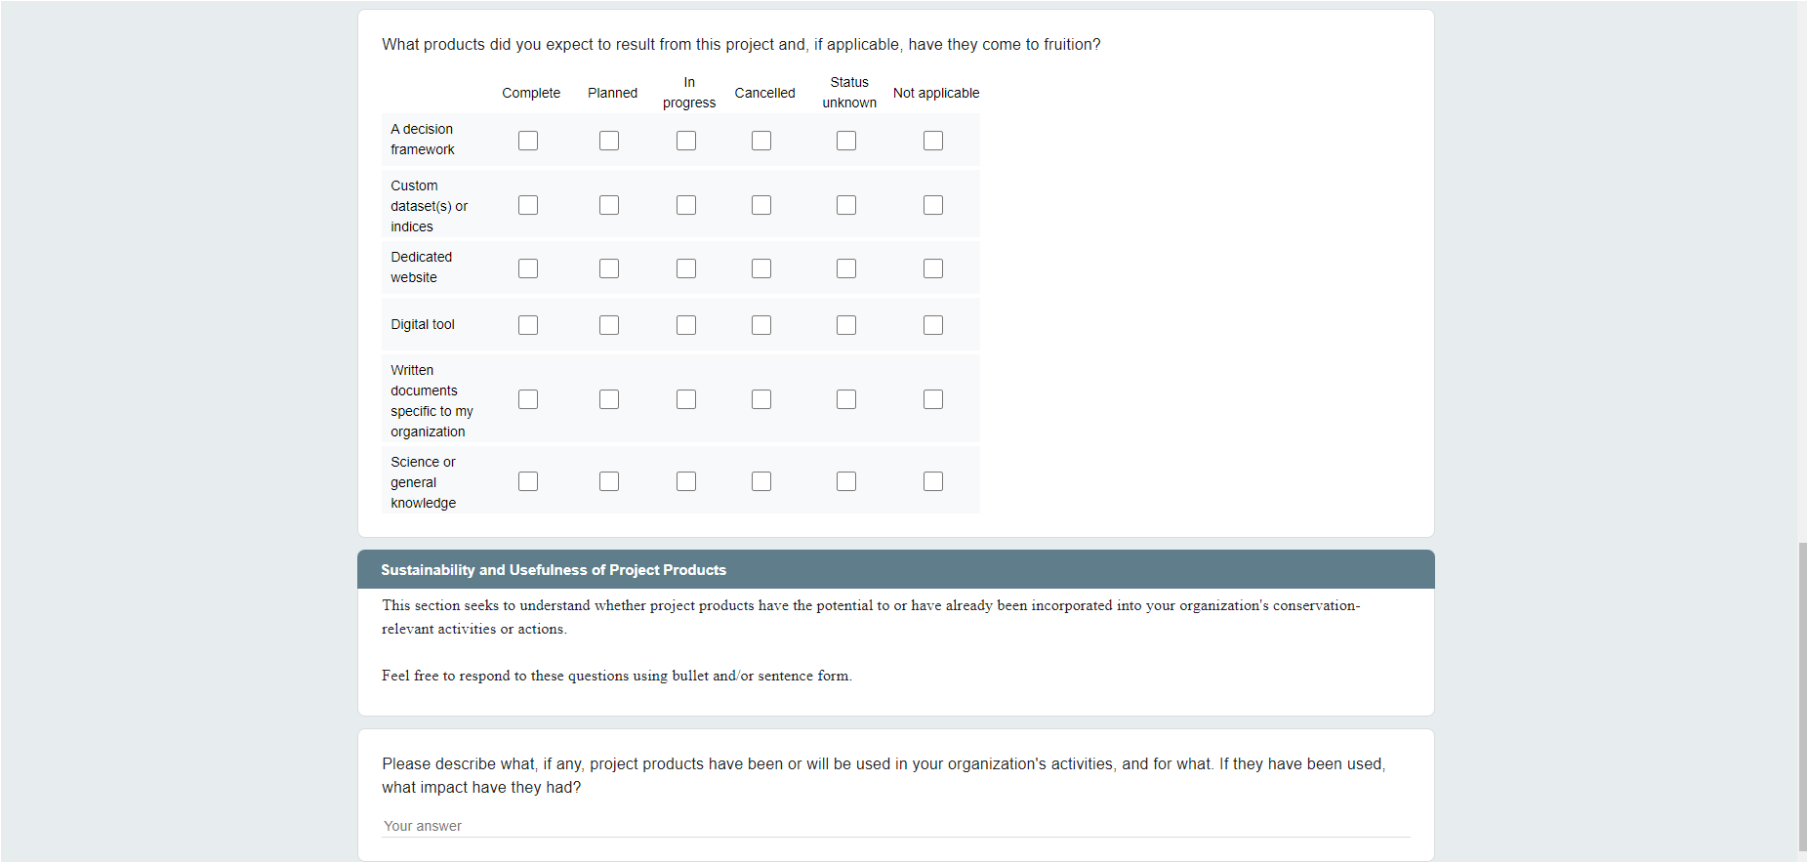Image resolution: width=1808 pixels, height=863 pixels.
Task: Select Complete for Custom dataset(s) or indices
Action: tap(528, 205)
